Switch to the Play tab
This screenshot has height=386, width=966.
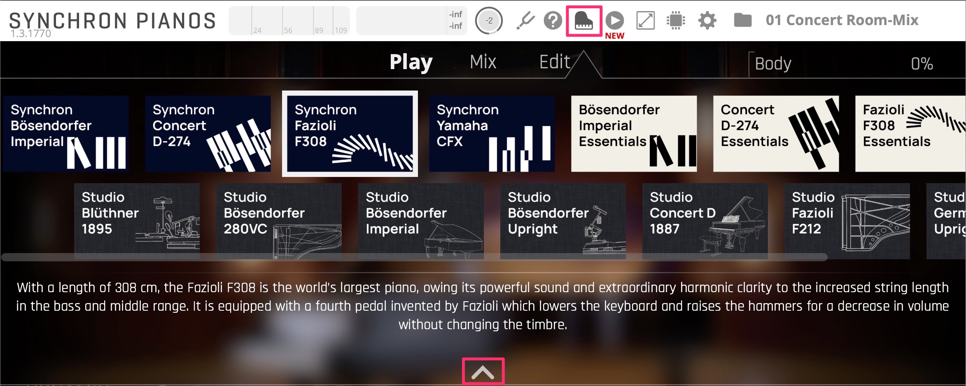point(411,62)
